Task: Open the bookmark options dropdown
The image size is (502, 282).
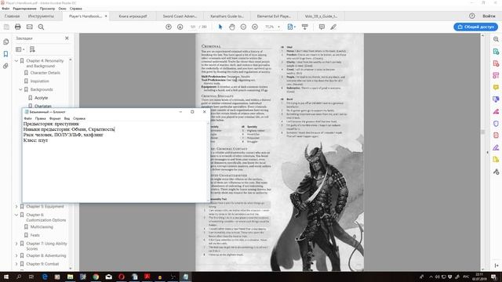Action: [20, 49]
